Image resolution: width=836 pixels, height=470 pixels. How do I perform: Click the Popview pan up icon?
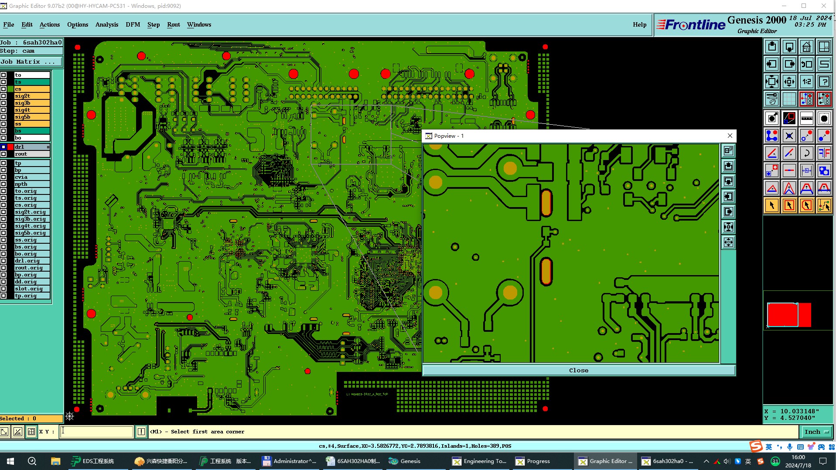(x=728, y=166)
